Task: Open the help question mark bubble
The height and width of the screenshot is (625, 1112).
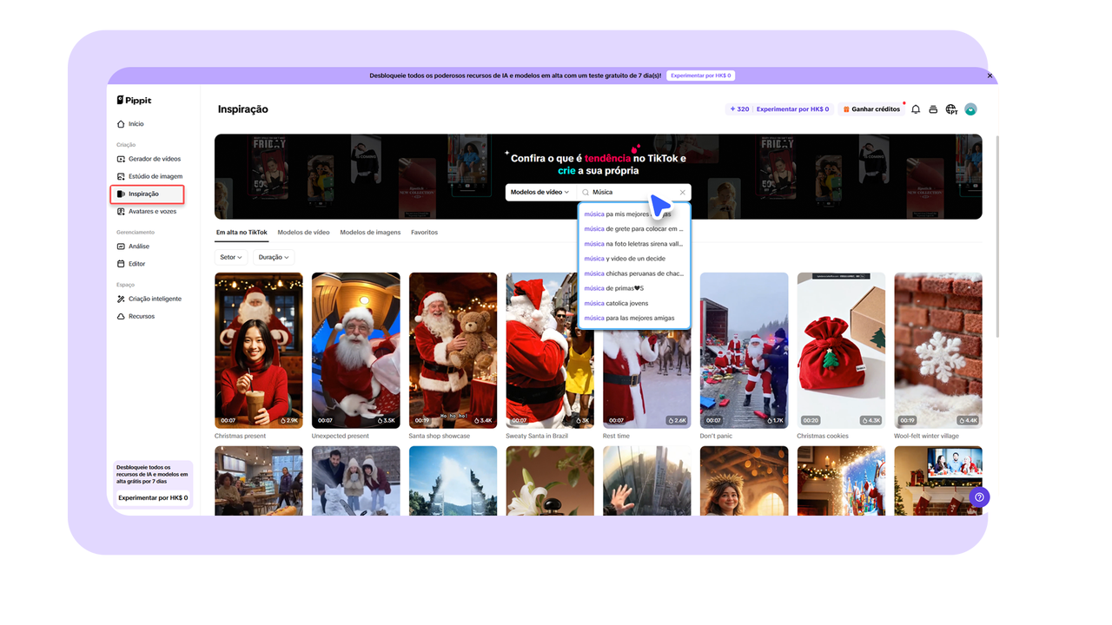Action: (x=979, y=497)
